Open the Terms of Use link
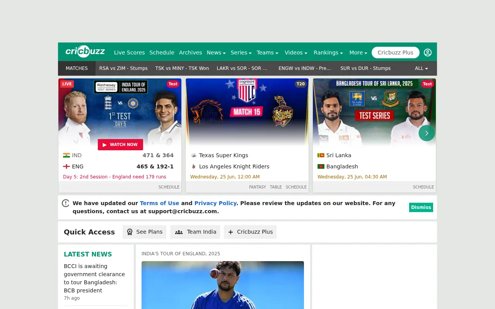Screen dimensions: 495x309 159,203
